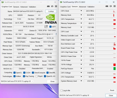The image size is (117, 98).
Task: Toggle the Ray Tracing checkbox
Action: [x=24, y=76]
